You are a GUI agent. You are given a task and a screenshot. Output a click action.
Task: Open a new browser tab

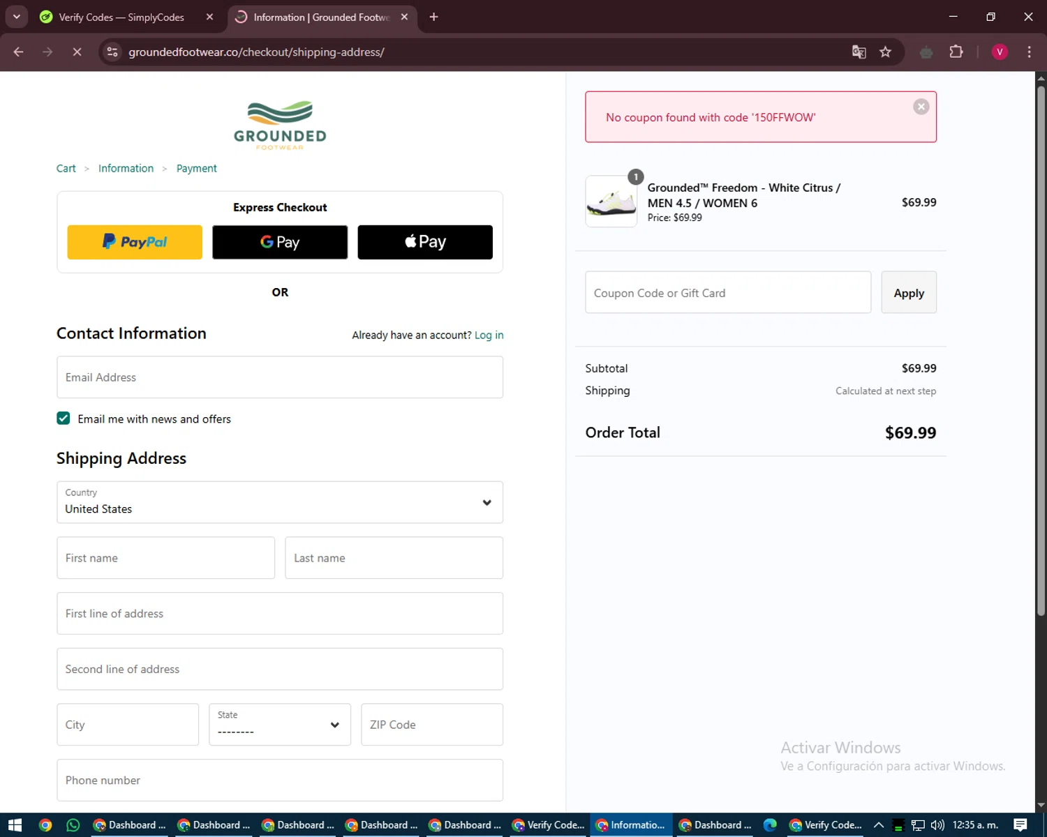[x=433, y=17]
